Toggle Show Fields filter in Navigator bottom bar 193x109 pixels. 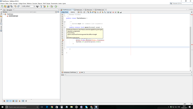tap(7, 101)
